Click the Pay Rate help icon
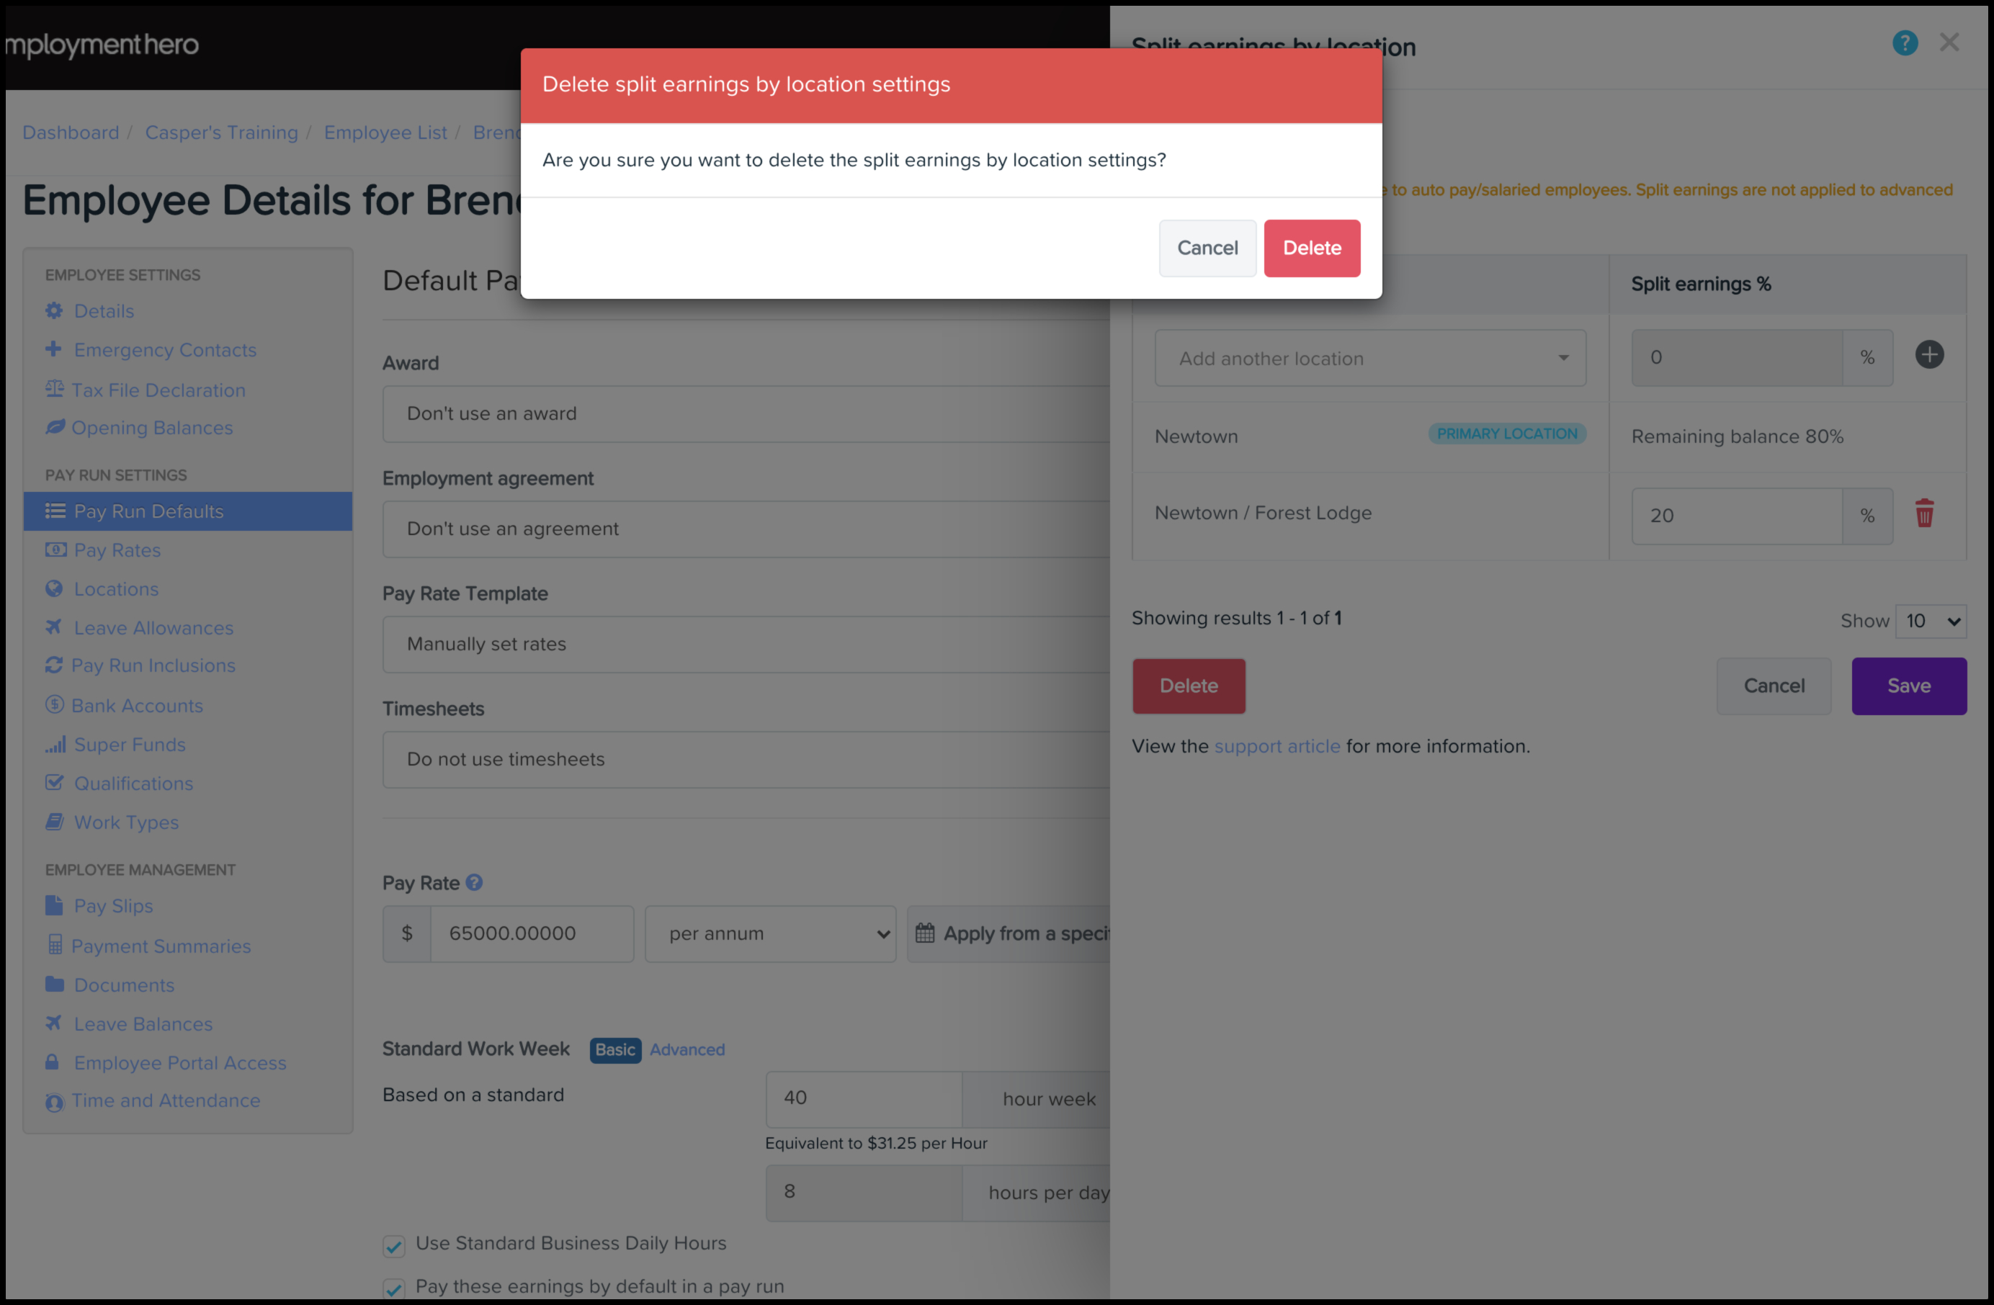 (x=474, y=883)
